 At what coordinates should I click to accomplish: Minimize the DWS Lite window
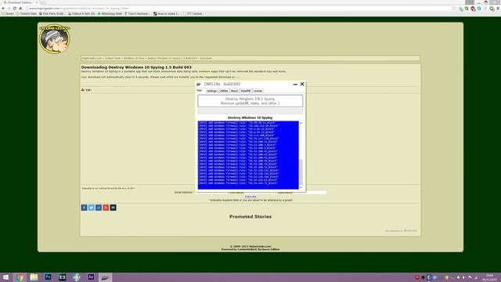tap(295, 84)
